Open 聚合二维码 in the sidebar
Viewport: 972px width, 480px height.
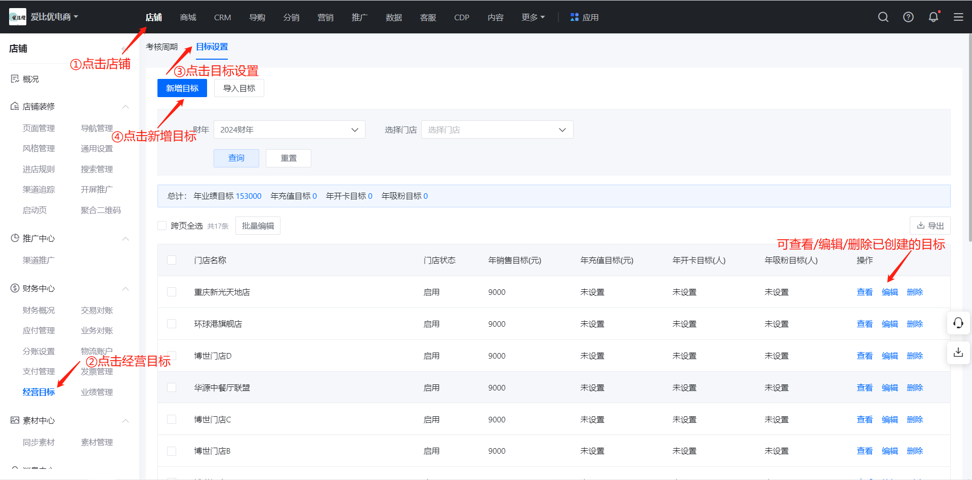pyautogui.click(x=101, y=210)
